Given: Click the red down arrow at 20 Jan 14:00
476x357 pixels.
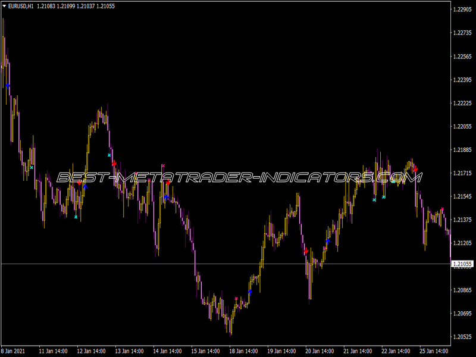Looking at the screenshot, I should click(306, 250).
